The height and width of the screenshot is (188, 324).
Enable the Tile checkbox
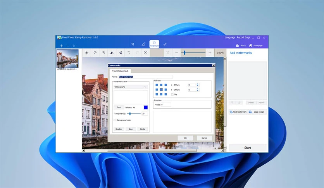point(172,94)
